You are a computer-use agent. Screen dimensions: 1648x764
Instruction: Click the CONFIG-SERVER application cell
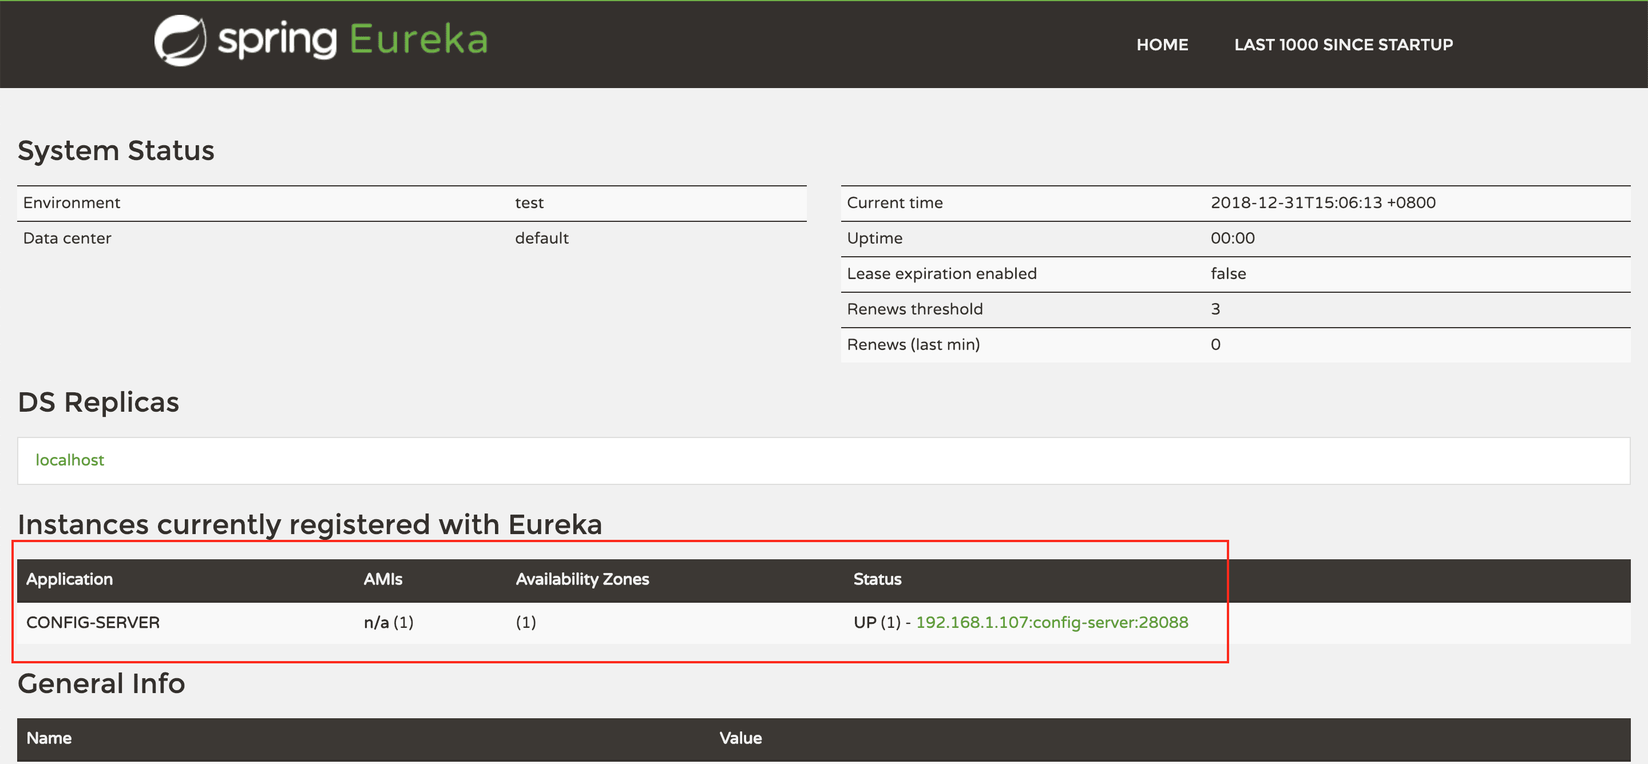(93, 622)
